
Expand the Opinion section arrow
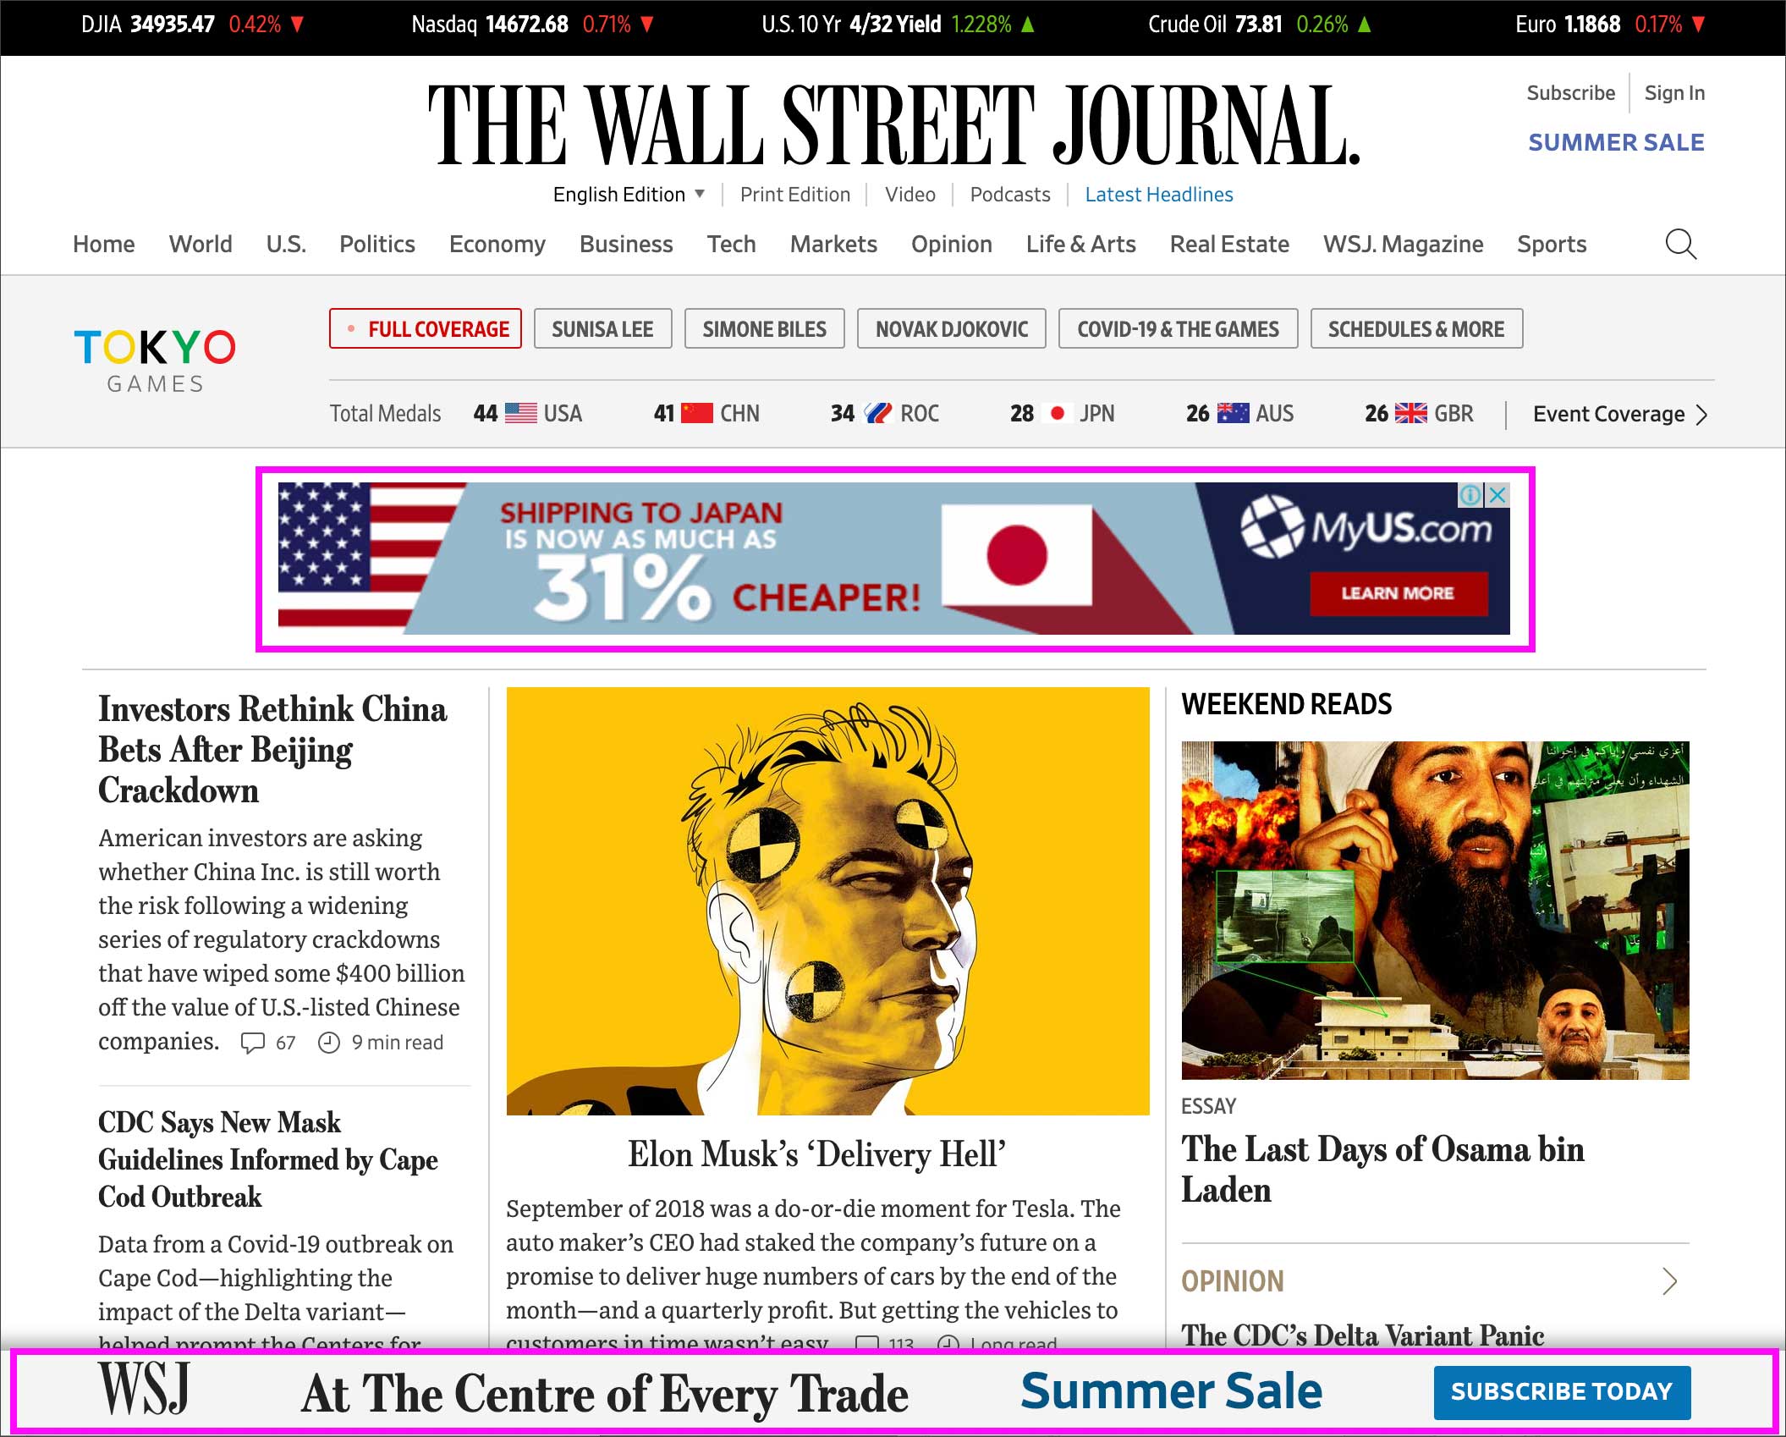tap(1669, 1281)
